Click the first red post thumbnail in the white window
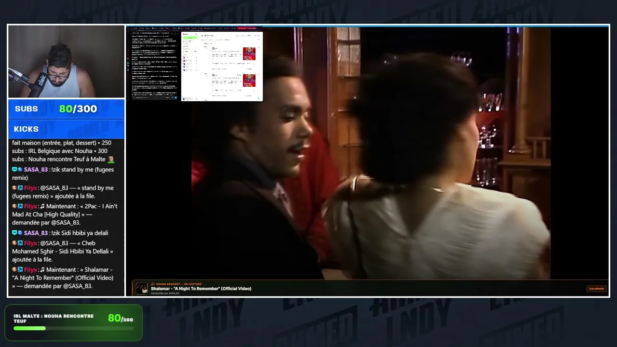The image size is (617, 347). coord(249,53)
